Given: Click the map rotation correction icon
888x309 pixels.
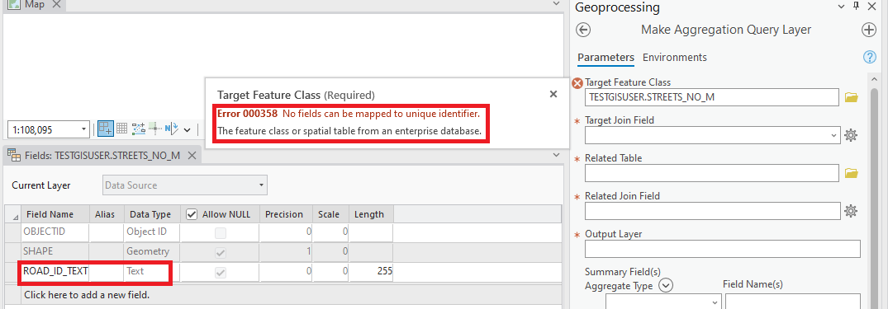Looking at the screenshot, I should click(172, 129).
